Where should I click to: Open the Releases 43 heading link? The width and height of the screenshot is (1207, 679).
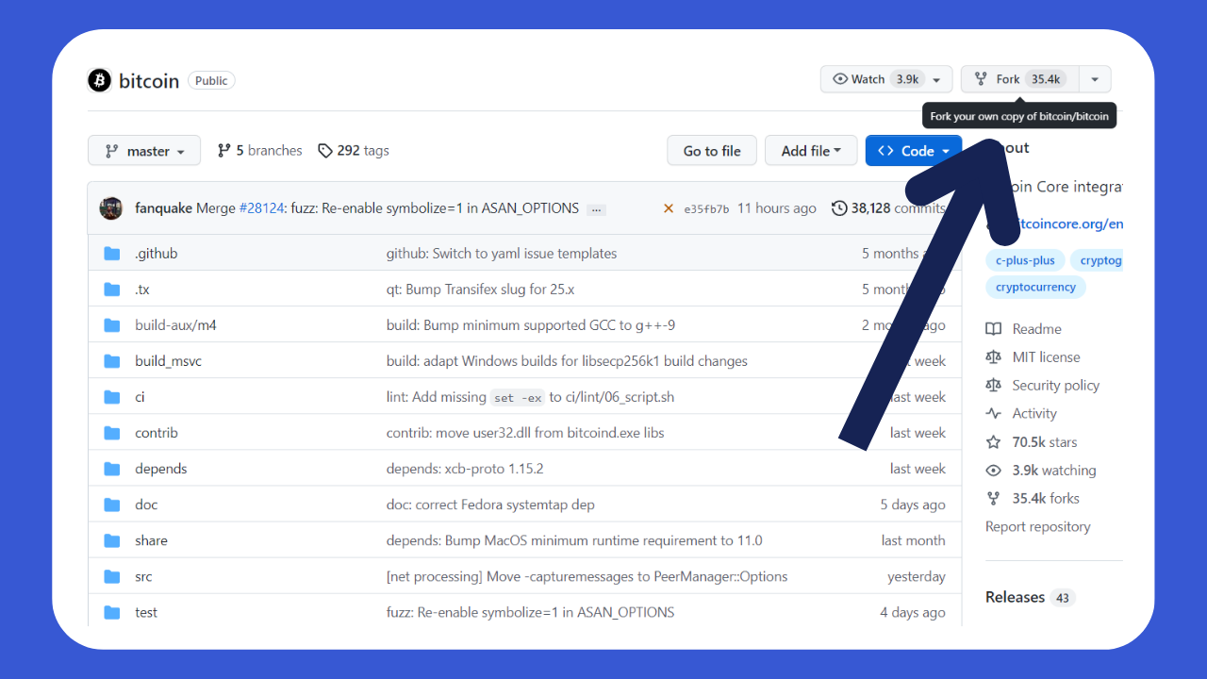click(x=1030, y=597)
